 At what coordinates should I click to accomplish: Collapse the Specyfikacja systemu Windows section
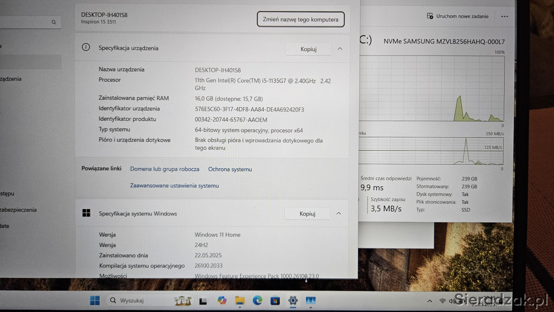(339, 213)
